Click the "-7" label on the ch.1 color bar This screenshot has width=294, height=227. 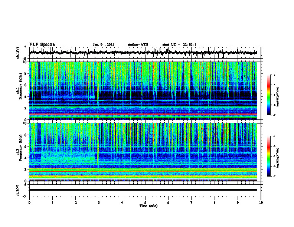pos(274,115)
